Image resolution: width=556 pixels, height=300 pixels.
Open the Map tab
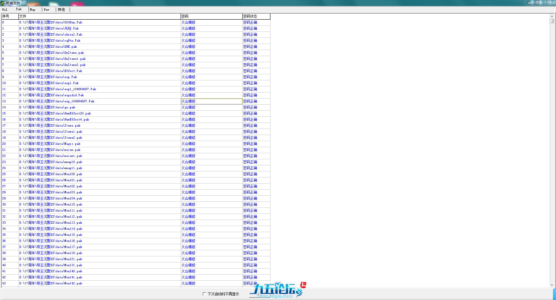33,10
